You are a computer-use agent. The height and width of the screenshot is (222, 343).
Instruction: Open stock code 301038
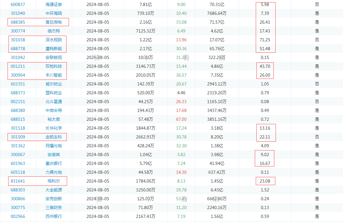(x=18, y=40)
